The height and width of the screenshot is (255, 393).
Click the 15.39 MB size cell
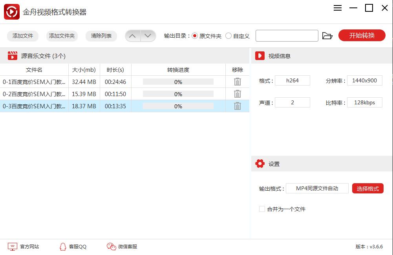click(84, 94)
